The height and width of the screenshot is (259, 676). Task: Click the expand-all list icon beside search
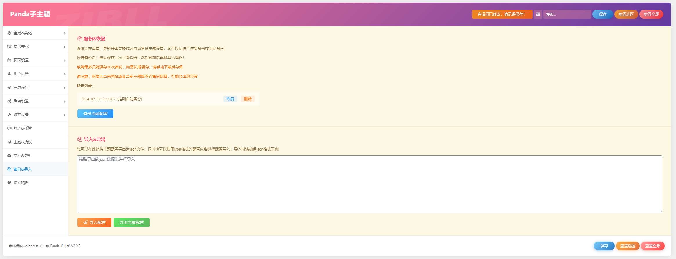click(538, 14)
